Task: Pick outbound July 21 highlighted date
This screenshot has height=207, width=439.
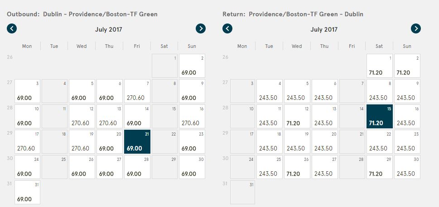Action: click(x=137, y=142)
